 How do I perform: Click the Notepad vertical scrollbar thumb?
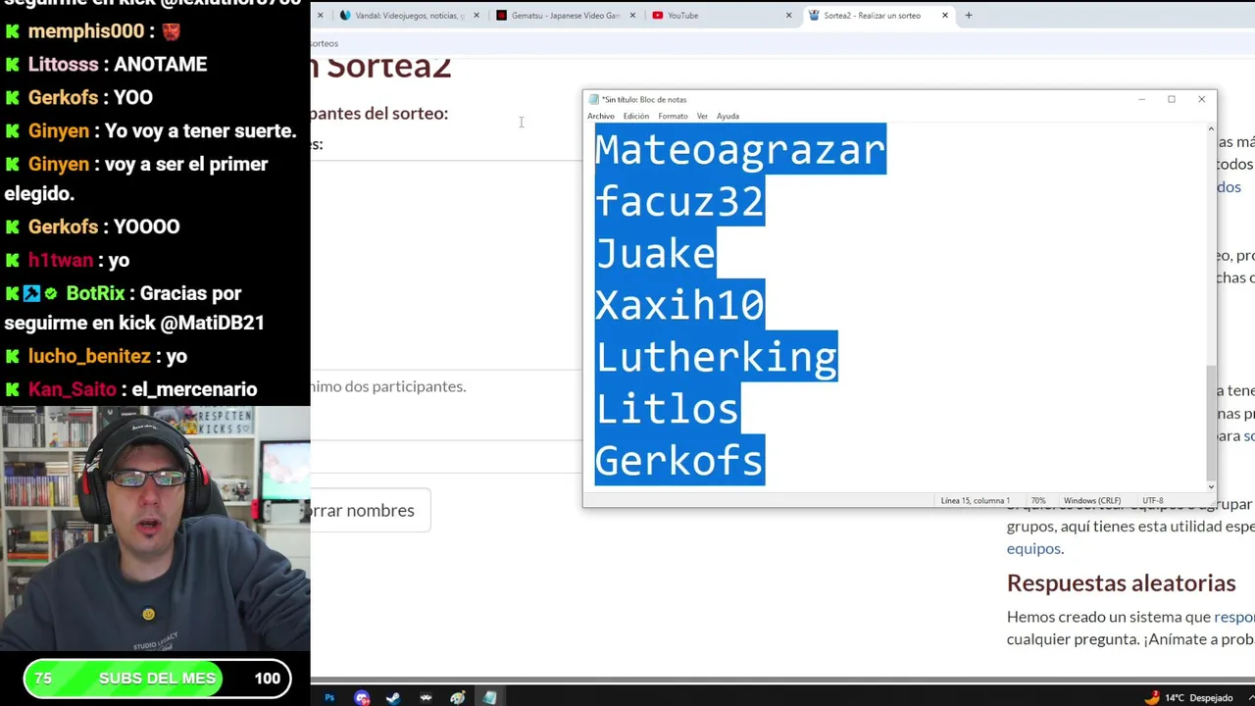pyautogui.click(x=1211, y=422)
